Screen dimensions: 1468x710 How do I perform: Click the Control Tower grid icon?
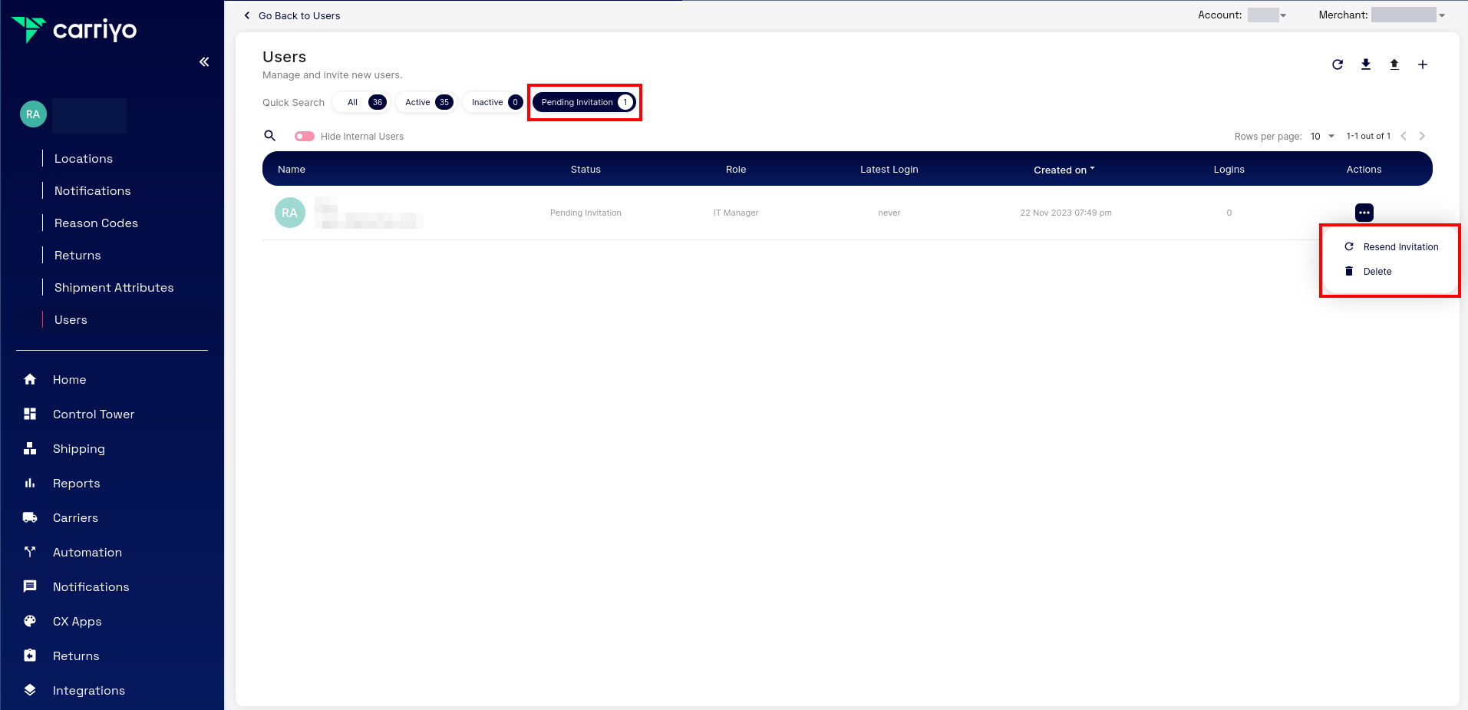(30, 414)
